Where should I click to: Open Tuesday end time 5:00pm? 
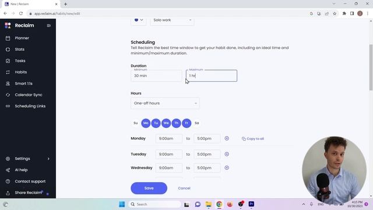[207, 154]
